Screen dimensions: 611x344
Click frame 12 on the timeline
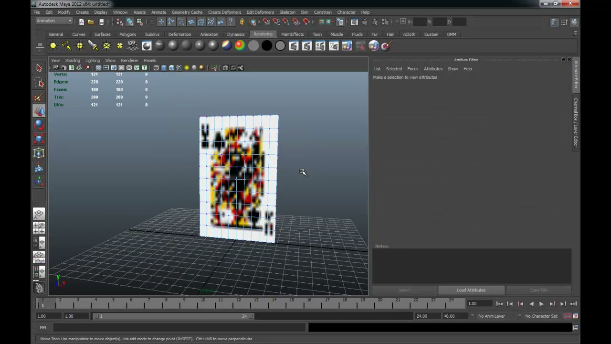[238, 303]
